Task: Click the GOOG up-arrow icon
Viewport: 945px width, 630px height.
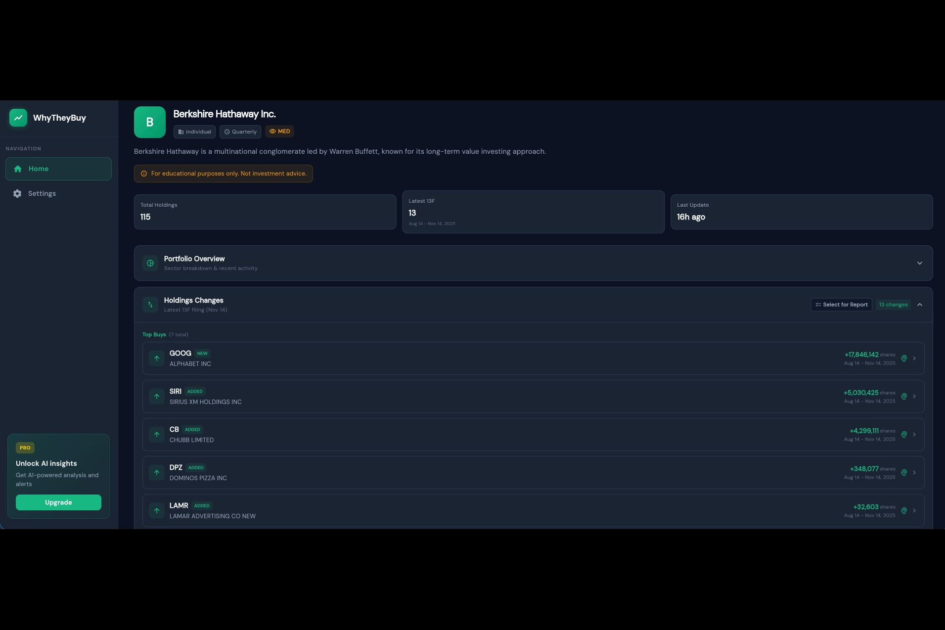Action: point(157,359)
